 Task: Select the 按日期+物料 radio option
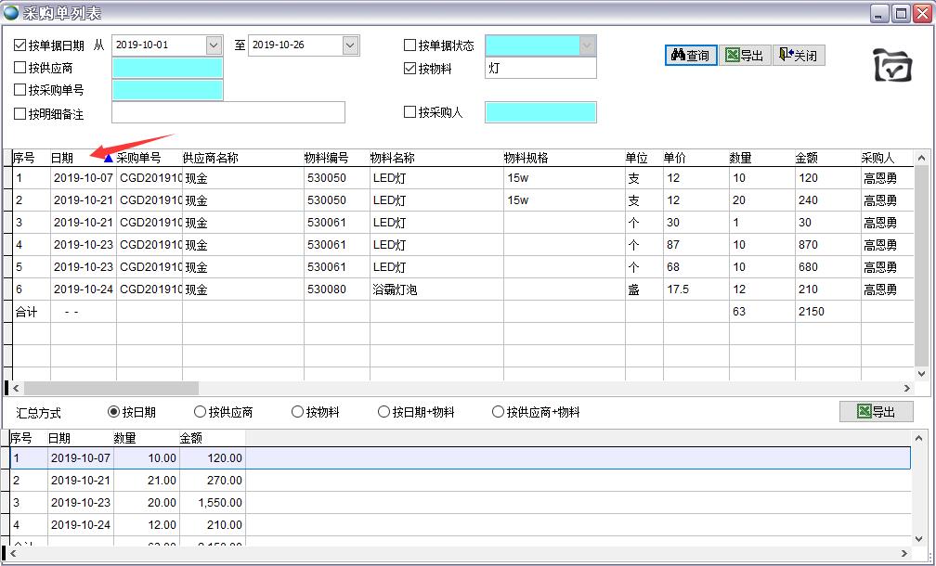[x=384, y=412]
